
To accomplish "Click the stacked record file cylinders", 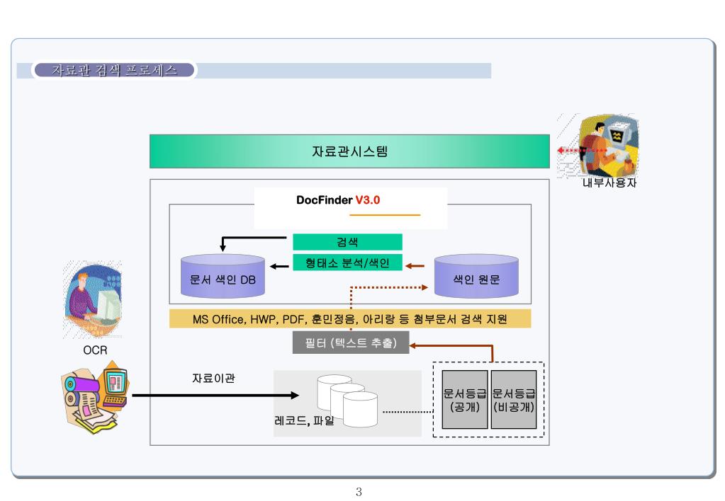I will [347, 401].
